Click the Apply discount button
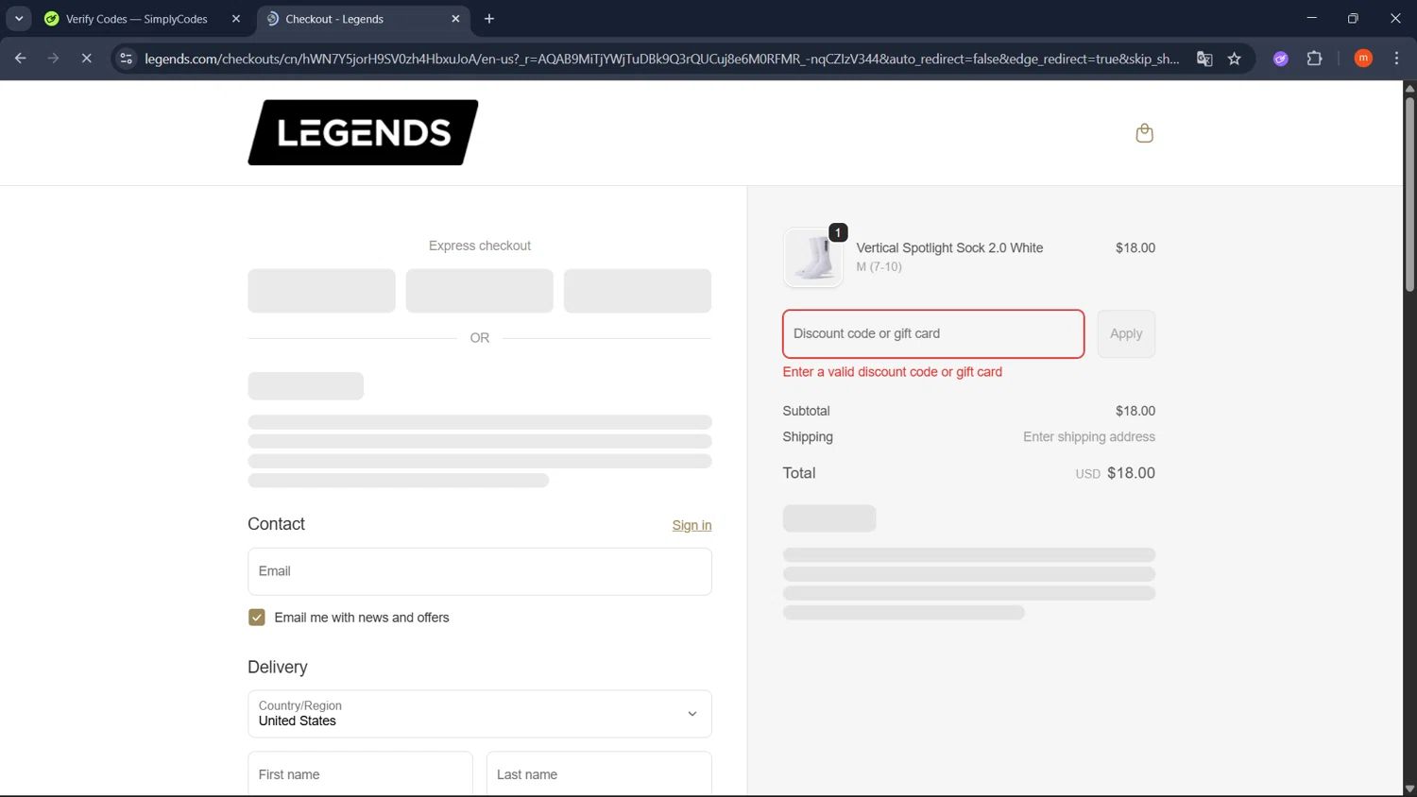The width and height of the screenshot is (1417, 797). pos(1126,333)
